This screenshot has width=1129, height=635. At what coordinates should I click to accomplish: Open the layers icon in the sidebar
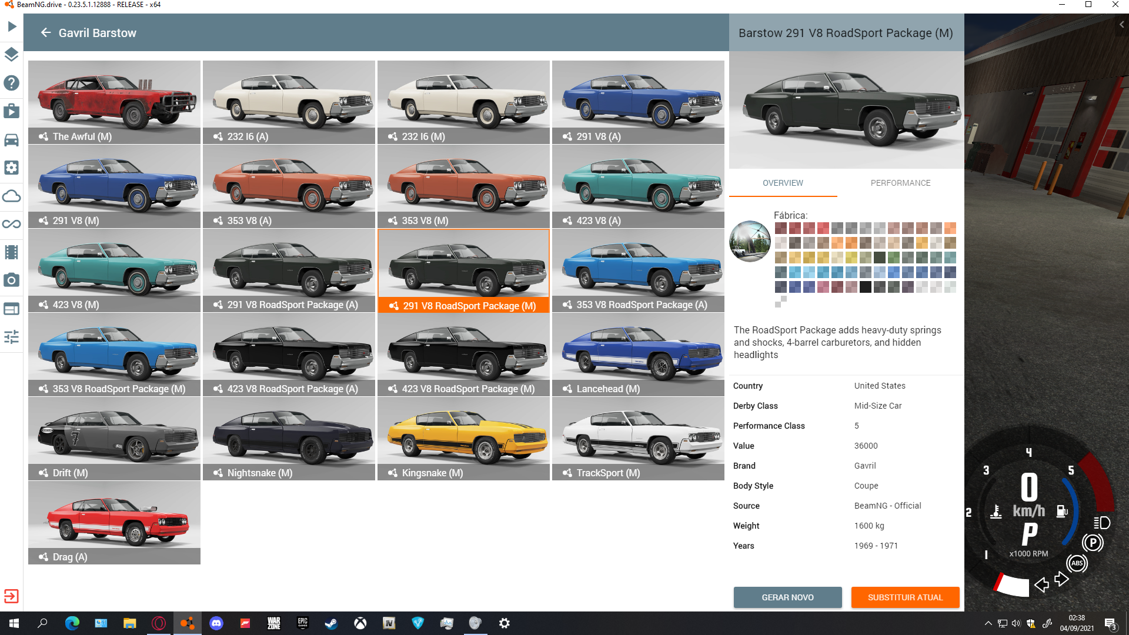(x=12, y=55)
